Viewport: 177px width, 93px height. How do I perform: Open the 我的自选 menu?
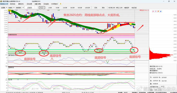(12, 4)
